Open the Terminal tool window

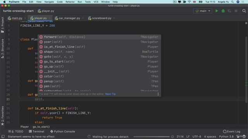36,131
